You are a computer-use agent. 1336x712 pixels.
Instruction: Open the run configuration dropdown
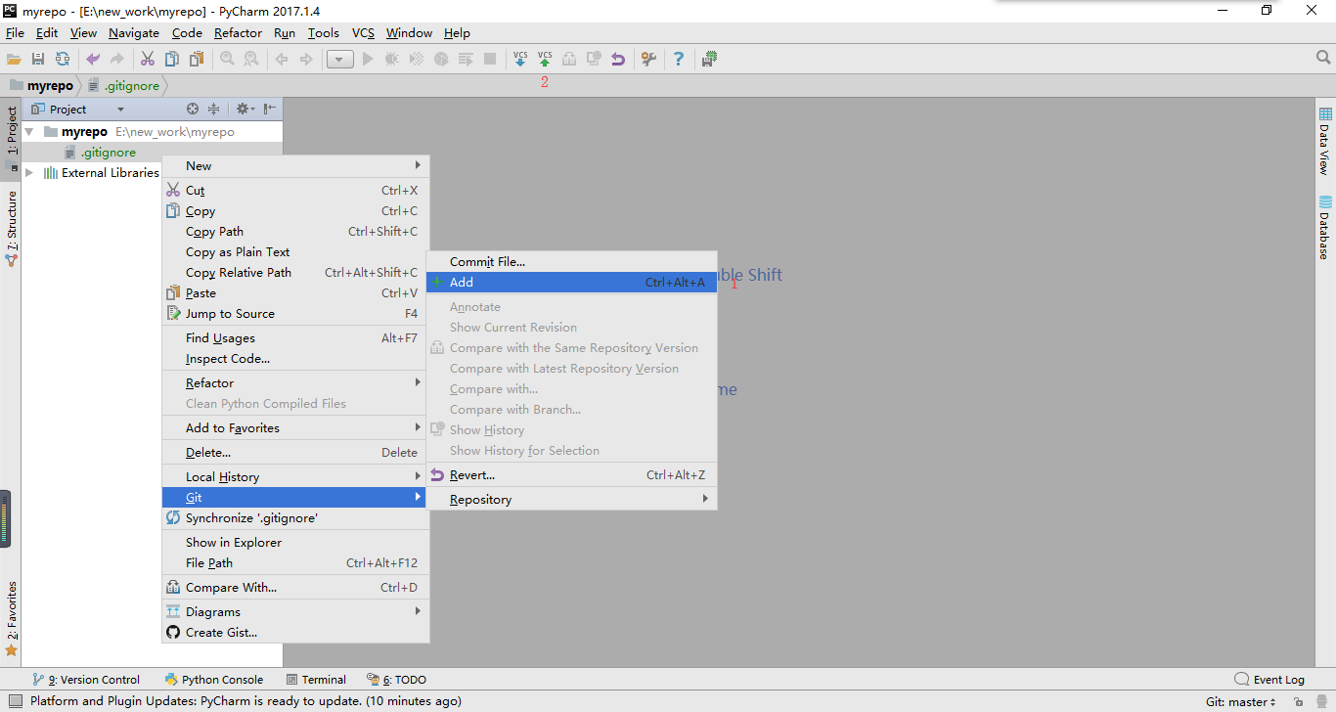[339, 60]
